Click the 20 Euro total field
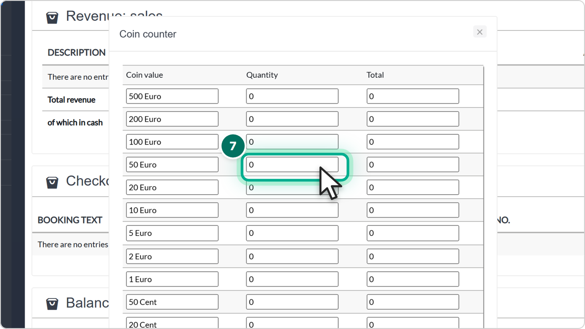Image resolution: width=585 pixels, height=329 pixels. (413, 187)
